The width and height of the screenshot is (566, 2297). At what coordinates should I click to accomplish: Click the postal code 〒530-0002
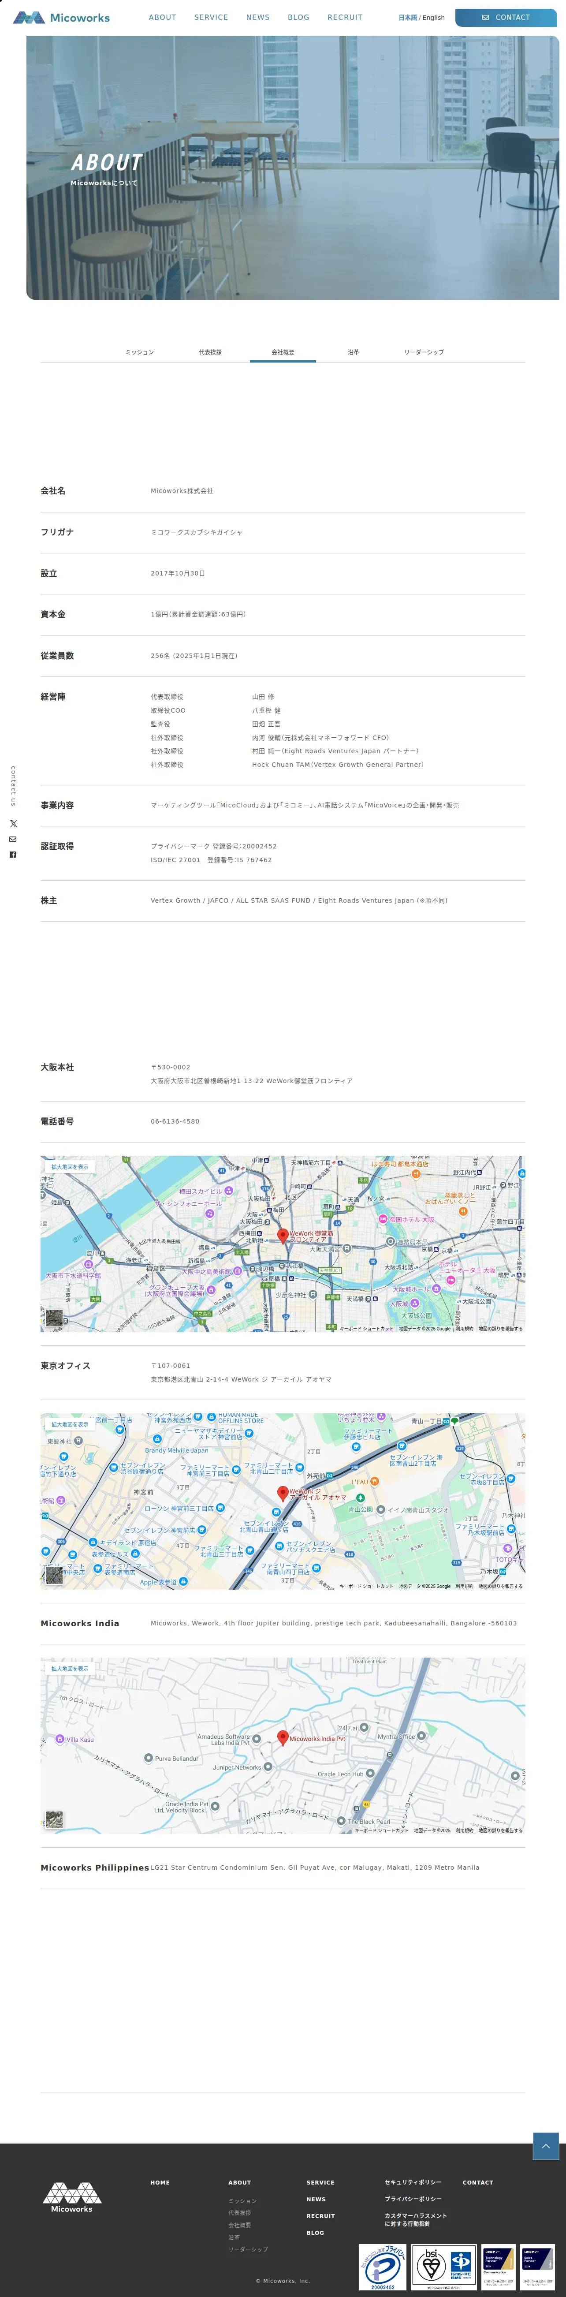[x=170, y=1067]
